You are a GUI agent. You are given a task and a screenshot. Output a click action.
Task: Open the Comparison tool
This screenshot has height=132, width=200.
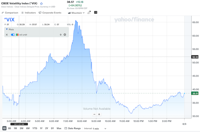(10, 13)
